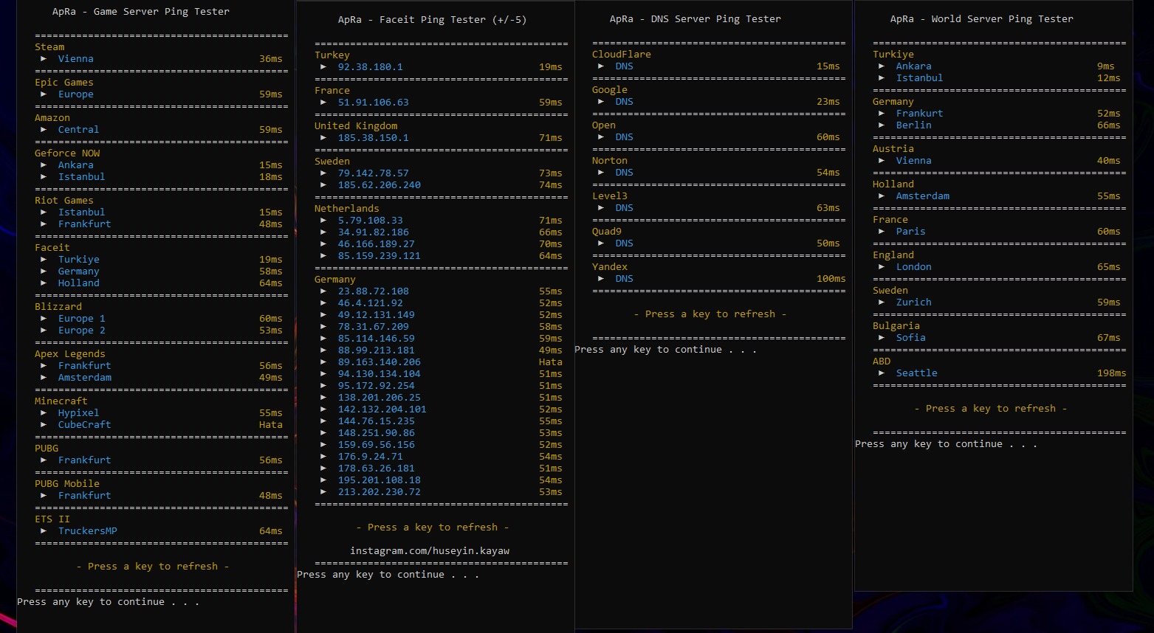Click Press a key to refresh in World Server window
Screen dimensions: 1154x633
point(991,409)
